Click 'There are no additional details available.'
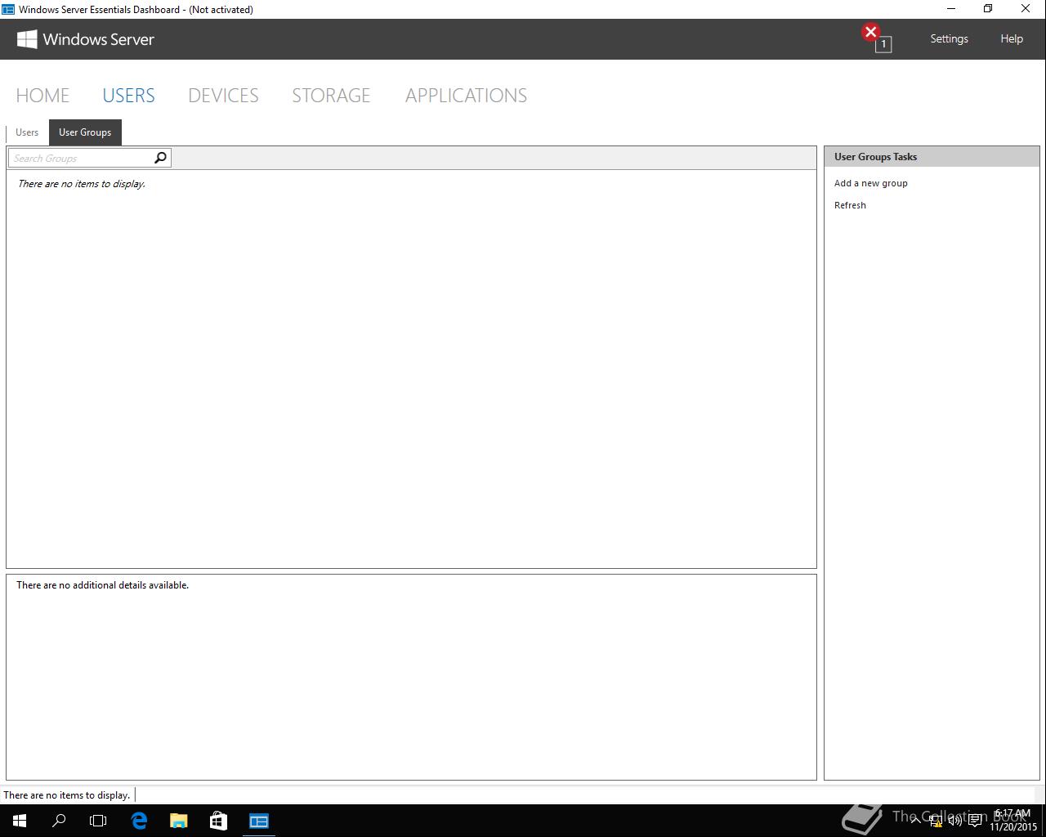This screenshot has height=837, width=1046. click(x=102, y=585)
